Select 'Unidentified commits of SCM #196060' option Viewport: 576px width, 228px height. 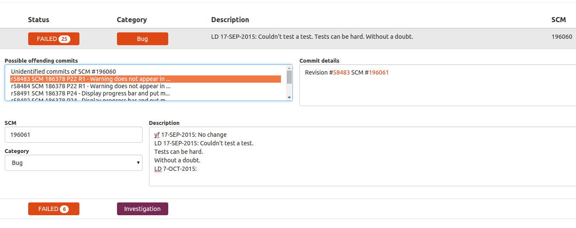click(64, 72)
